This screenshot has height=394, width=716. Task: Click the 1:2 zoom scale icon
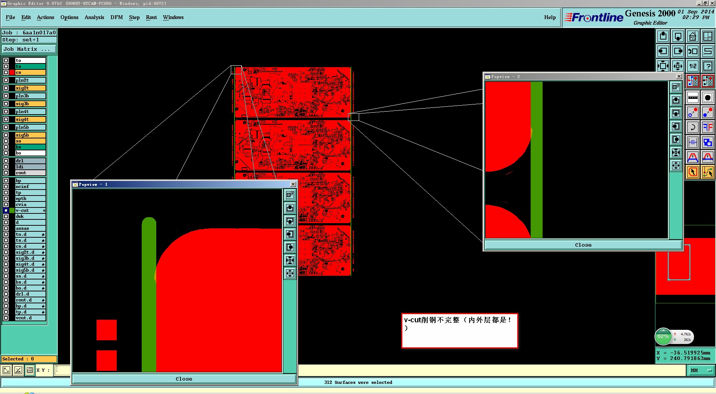pyautogui.click(x=693, y=66)
